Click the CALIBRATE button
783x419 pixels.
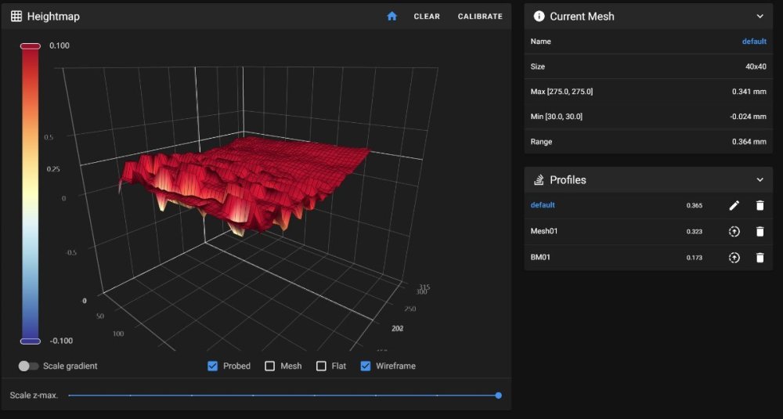[481, 16]
